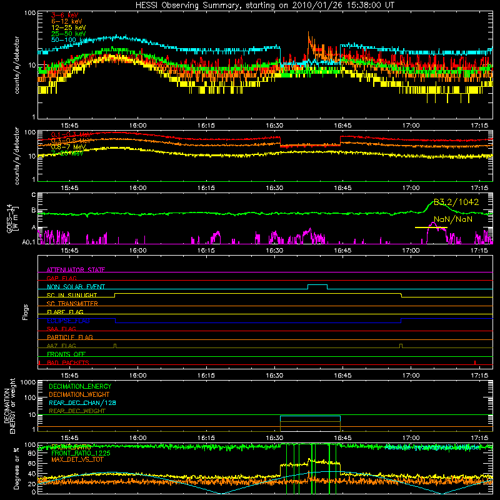This screenshot has height=500, width=500.
Task: Click the REAR_DEC_CHAN/128 legend label
Action: [x=82, y=402]
